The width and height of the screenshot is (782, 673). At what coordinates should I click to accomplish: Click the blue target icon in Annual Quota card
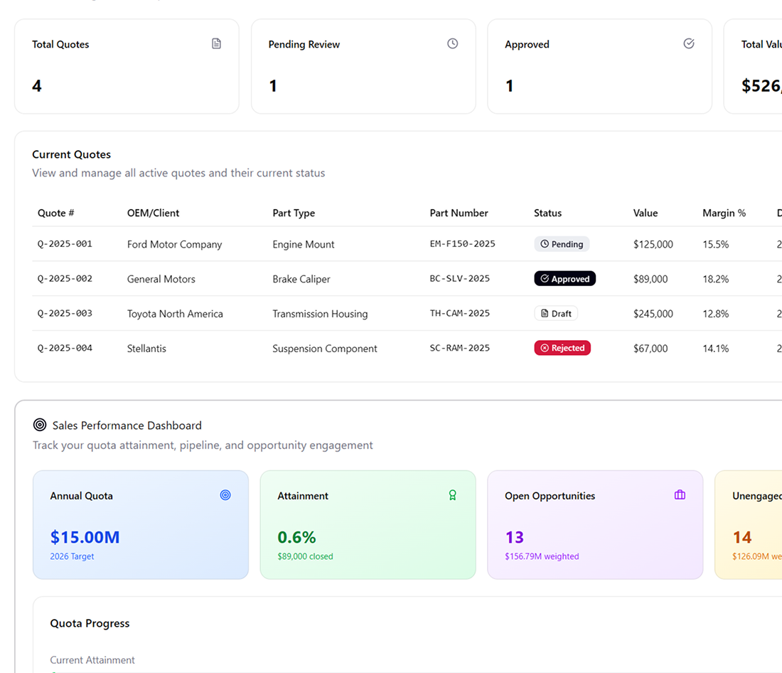(x=225, y=494)
